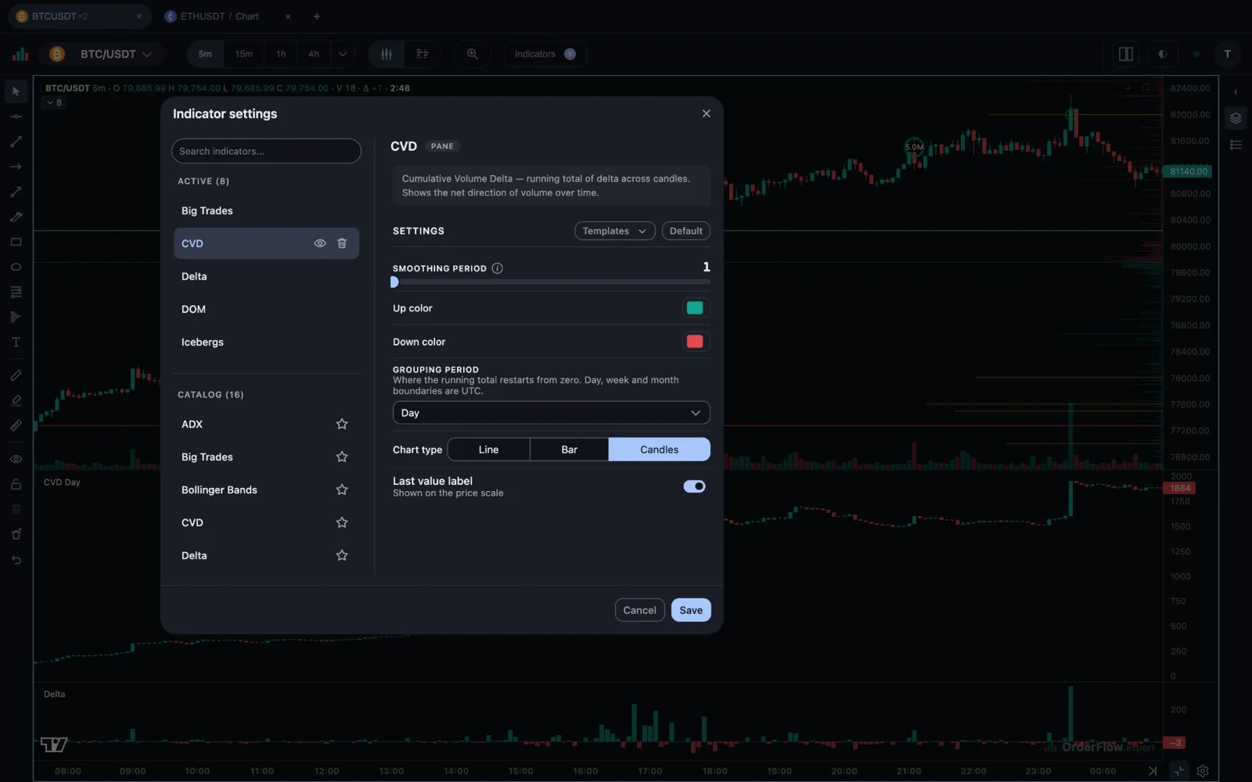Image resolution: width=1252 pixels, height=782 pixels.
Task: Select Big Trades in active list
Action: pyautogui.click(x=266, y=211)
